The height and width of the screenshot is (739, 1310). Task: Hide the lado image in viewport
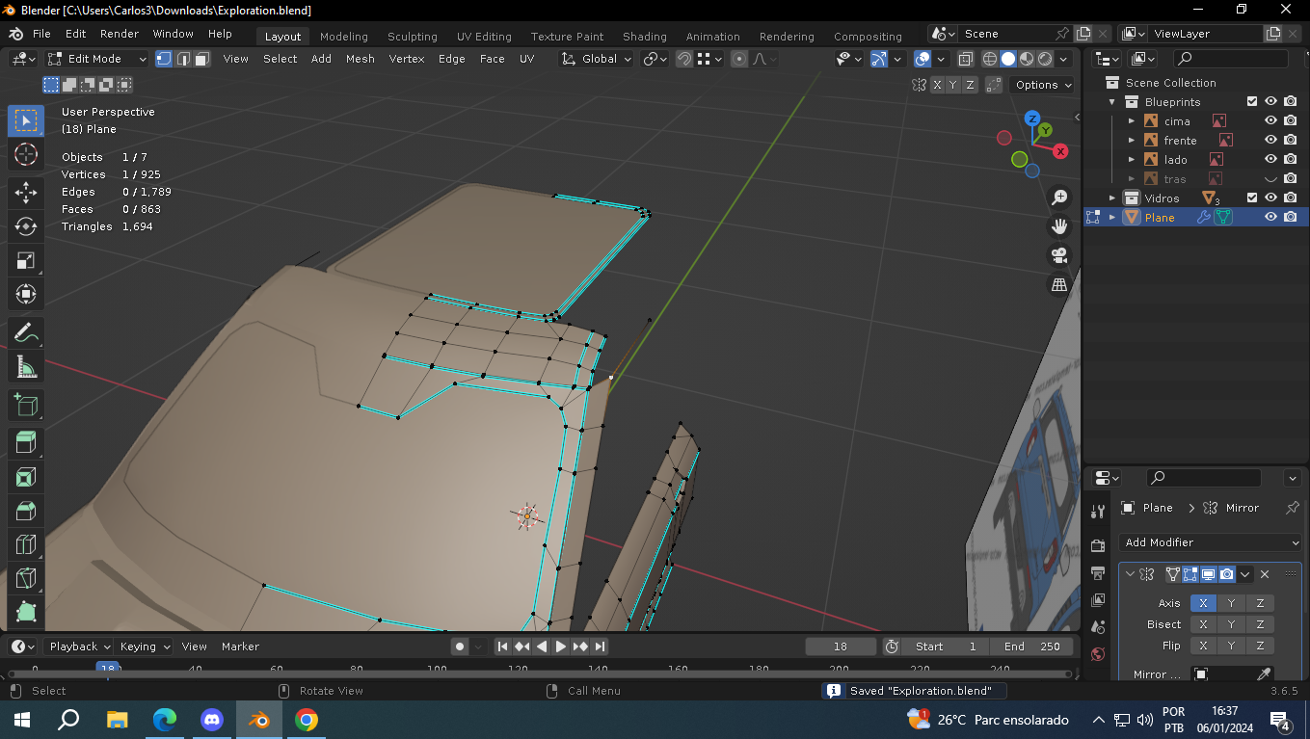click(1270, 160)
